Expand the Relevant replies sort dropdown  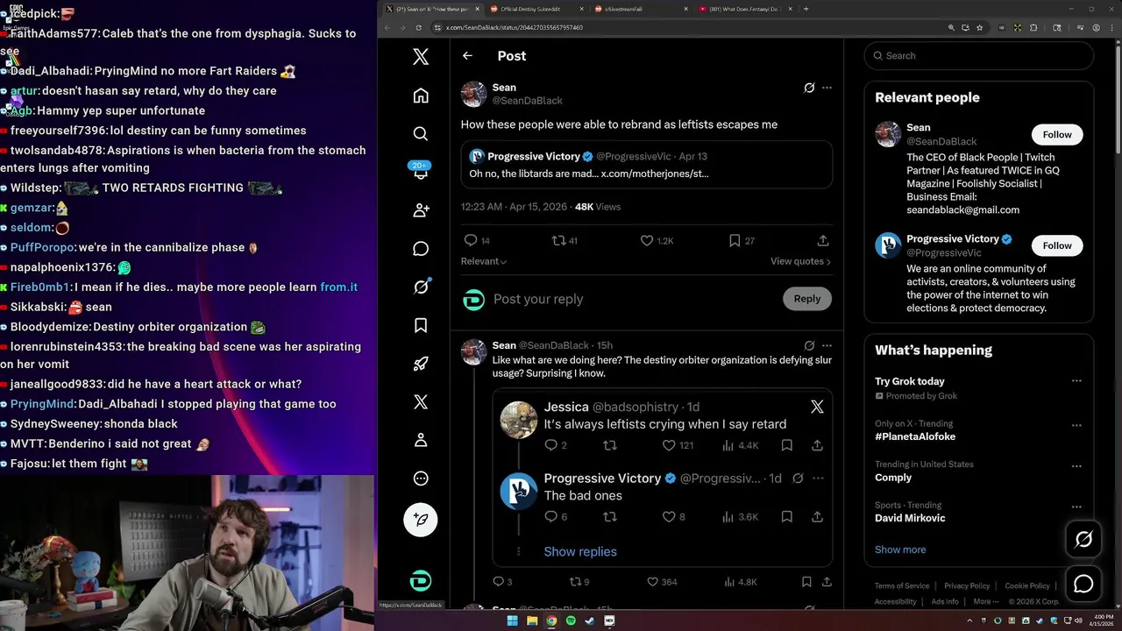click(484, 261)
